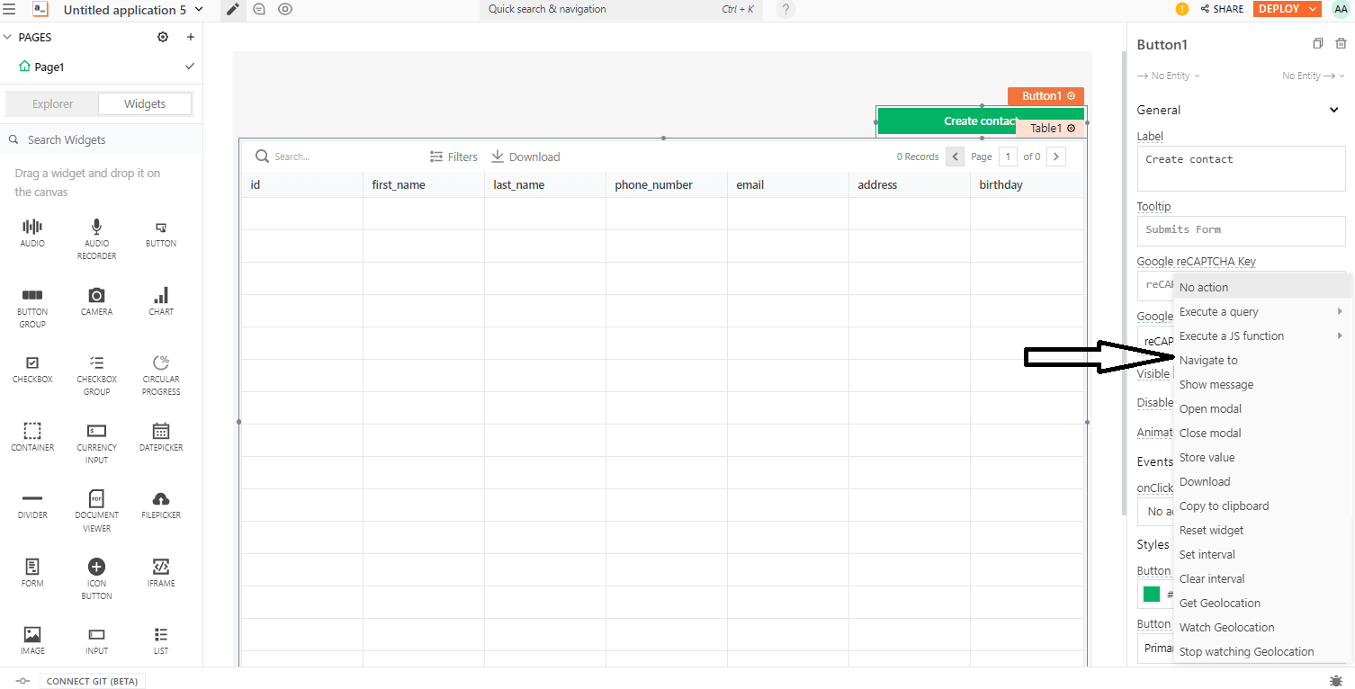This screenshot has height=689, width=1355.
Task: Choose Navigate to from action menu
Action: click(1208, 360)
